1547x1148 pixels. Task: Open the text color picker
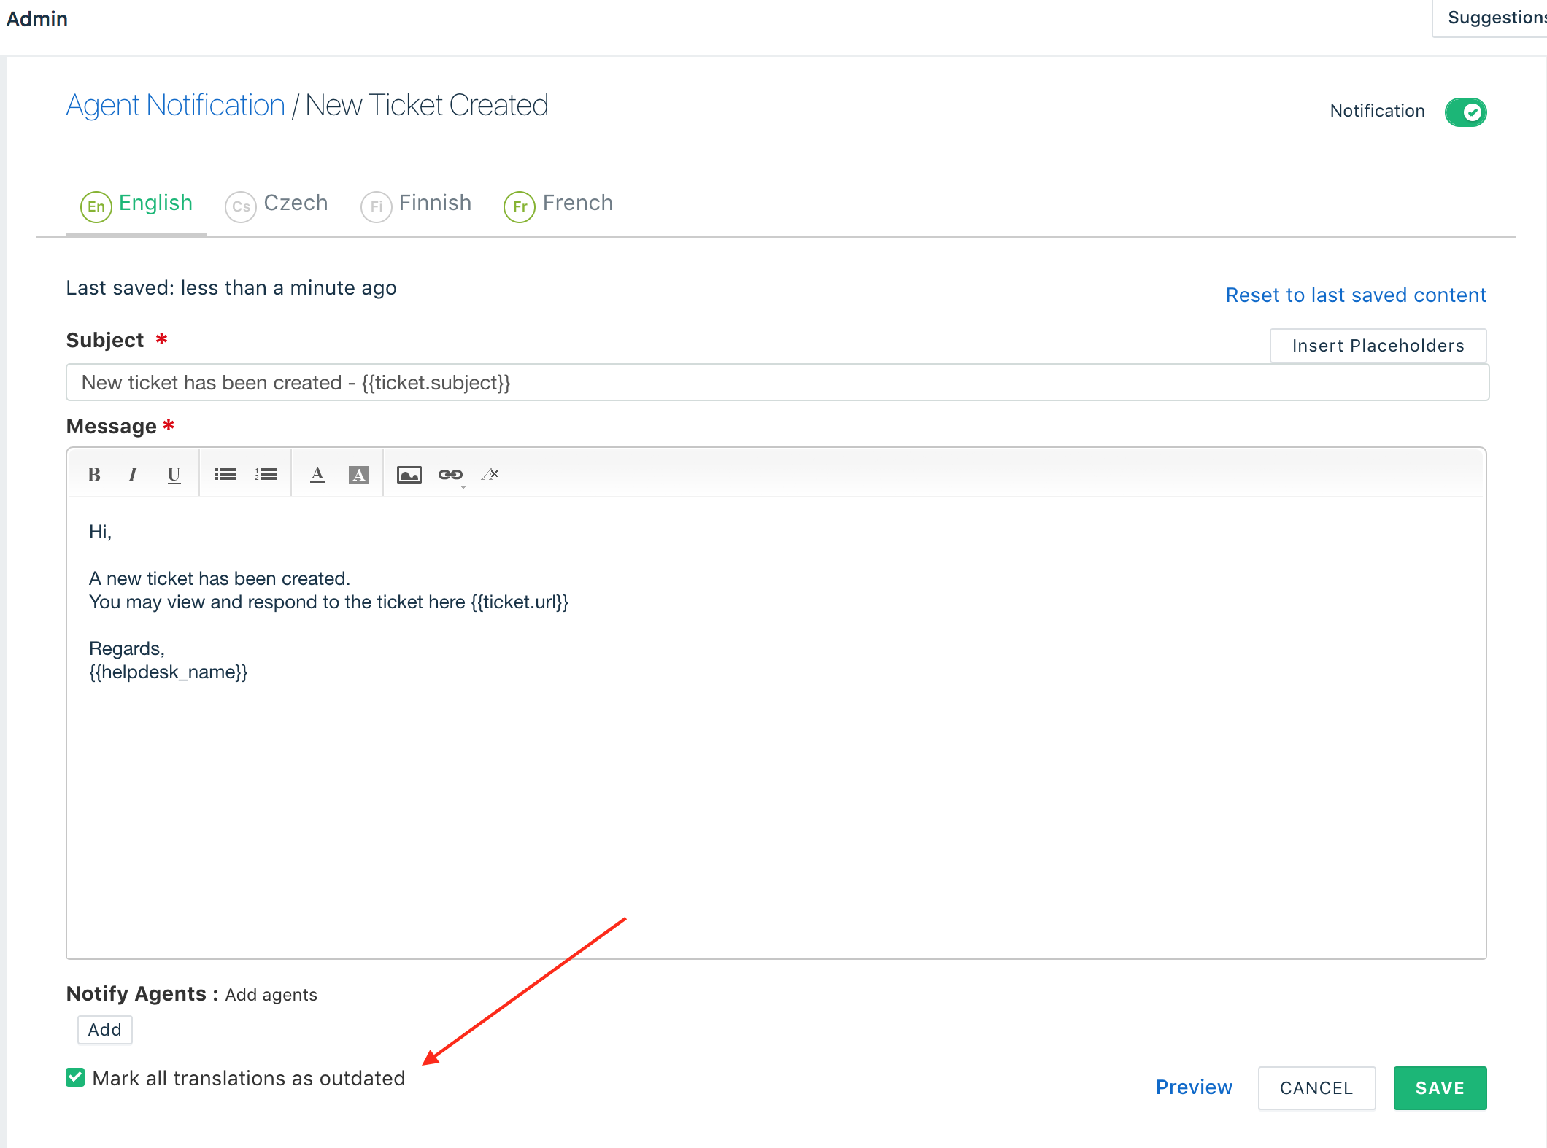tap(317, 475)
